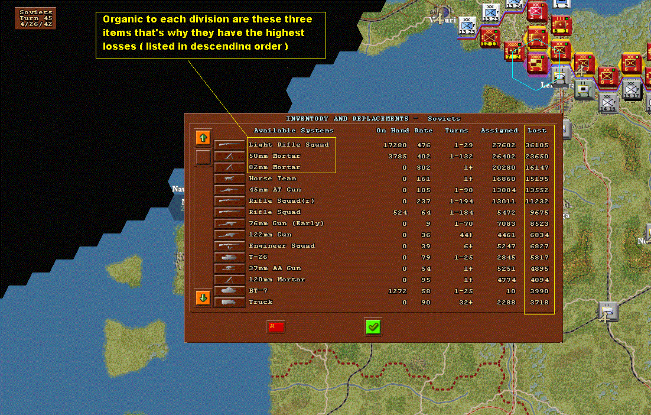Click the Soviets turn info panel
Viewport: 651px width, 415px height.
tap(35, 18)
